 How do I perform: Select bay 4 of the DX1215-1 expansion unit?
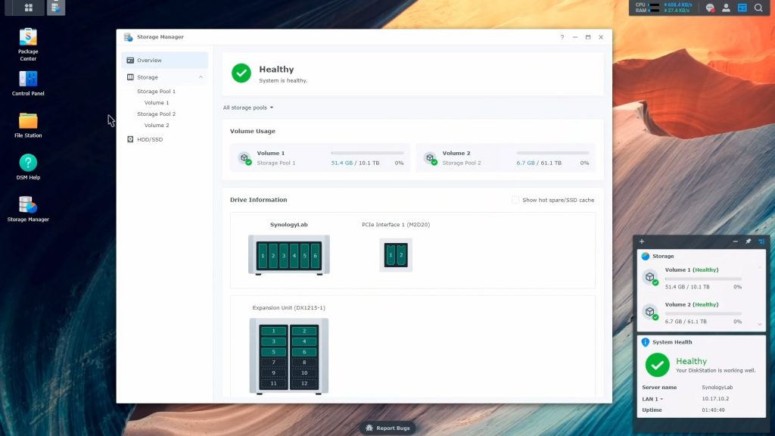(304, 341)
